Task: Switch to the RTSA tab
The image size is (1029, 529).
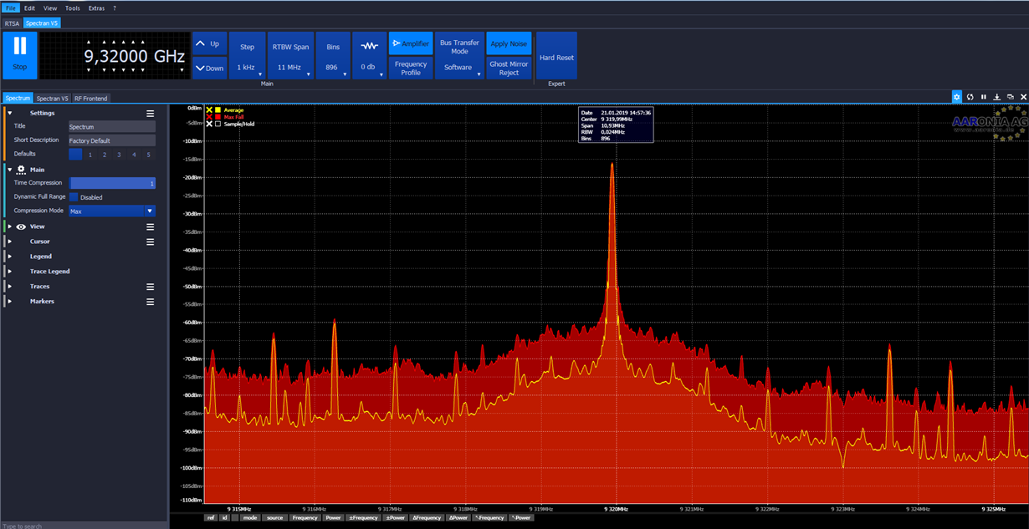Action: pos(12,23)
